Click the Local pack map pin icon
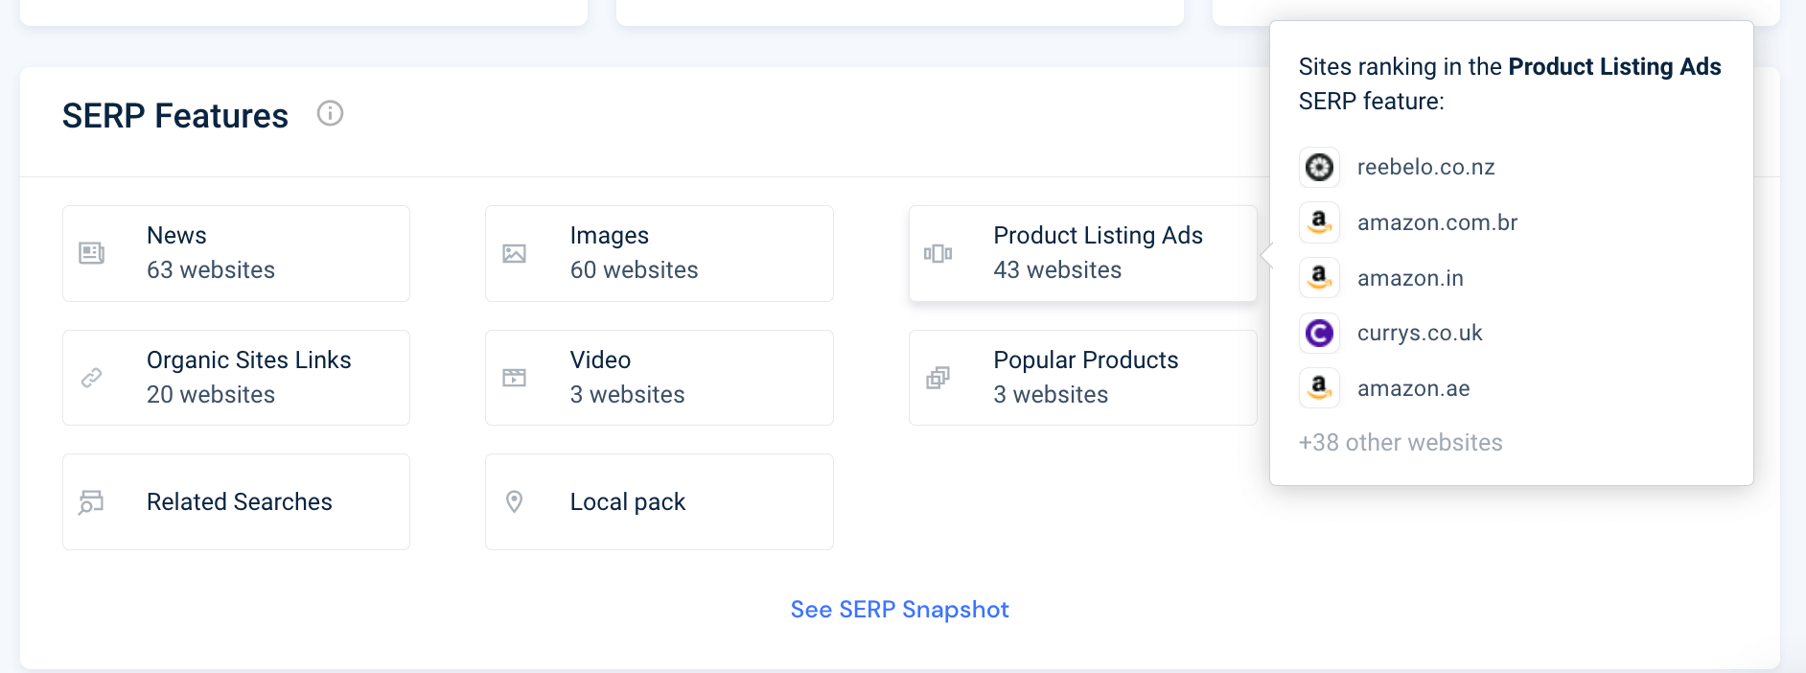 coord(515,501)
